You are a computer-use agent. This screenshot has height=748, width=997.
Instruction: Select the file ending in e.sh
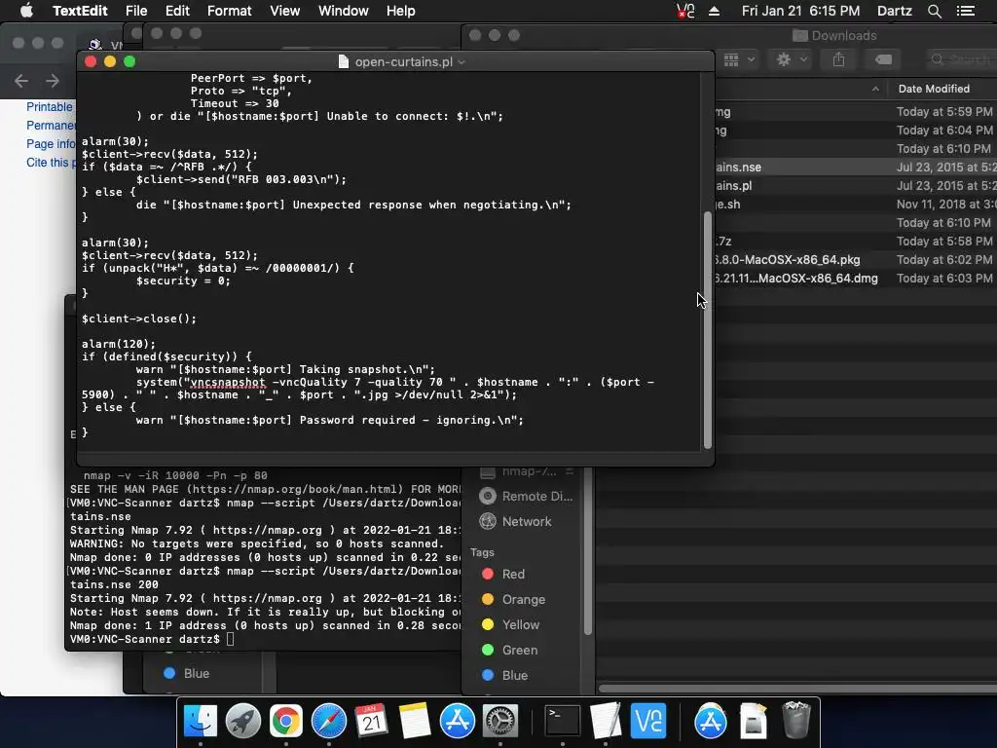click(x=727, y=205)
